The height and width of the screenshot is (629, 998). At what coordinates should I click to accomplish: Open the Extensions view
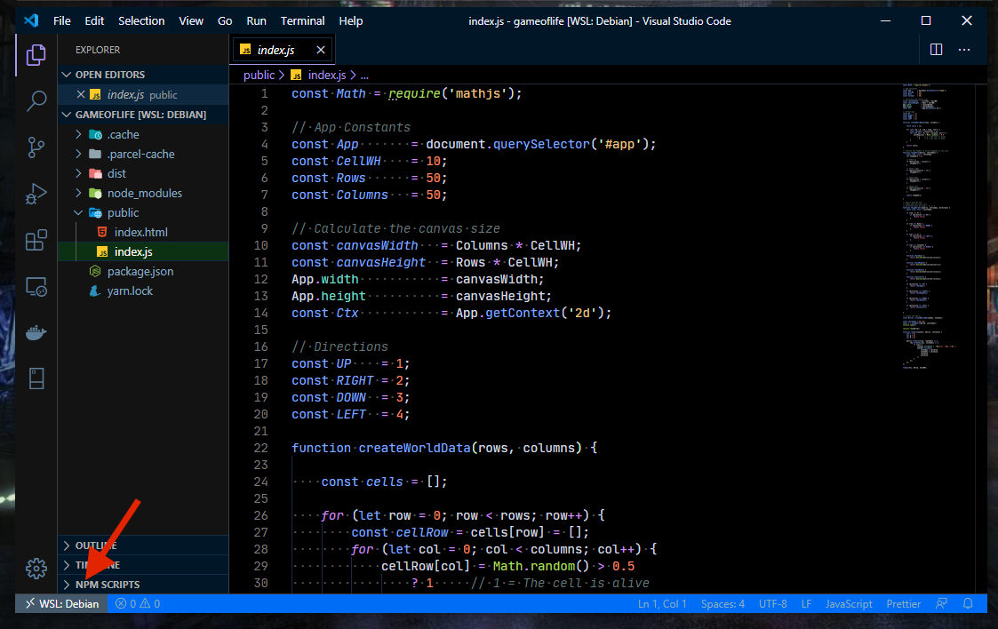[36, 240]
